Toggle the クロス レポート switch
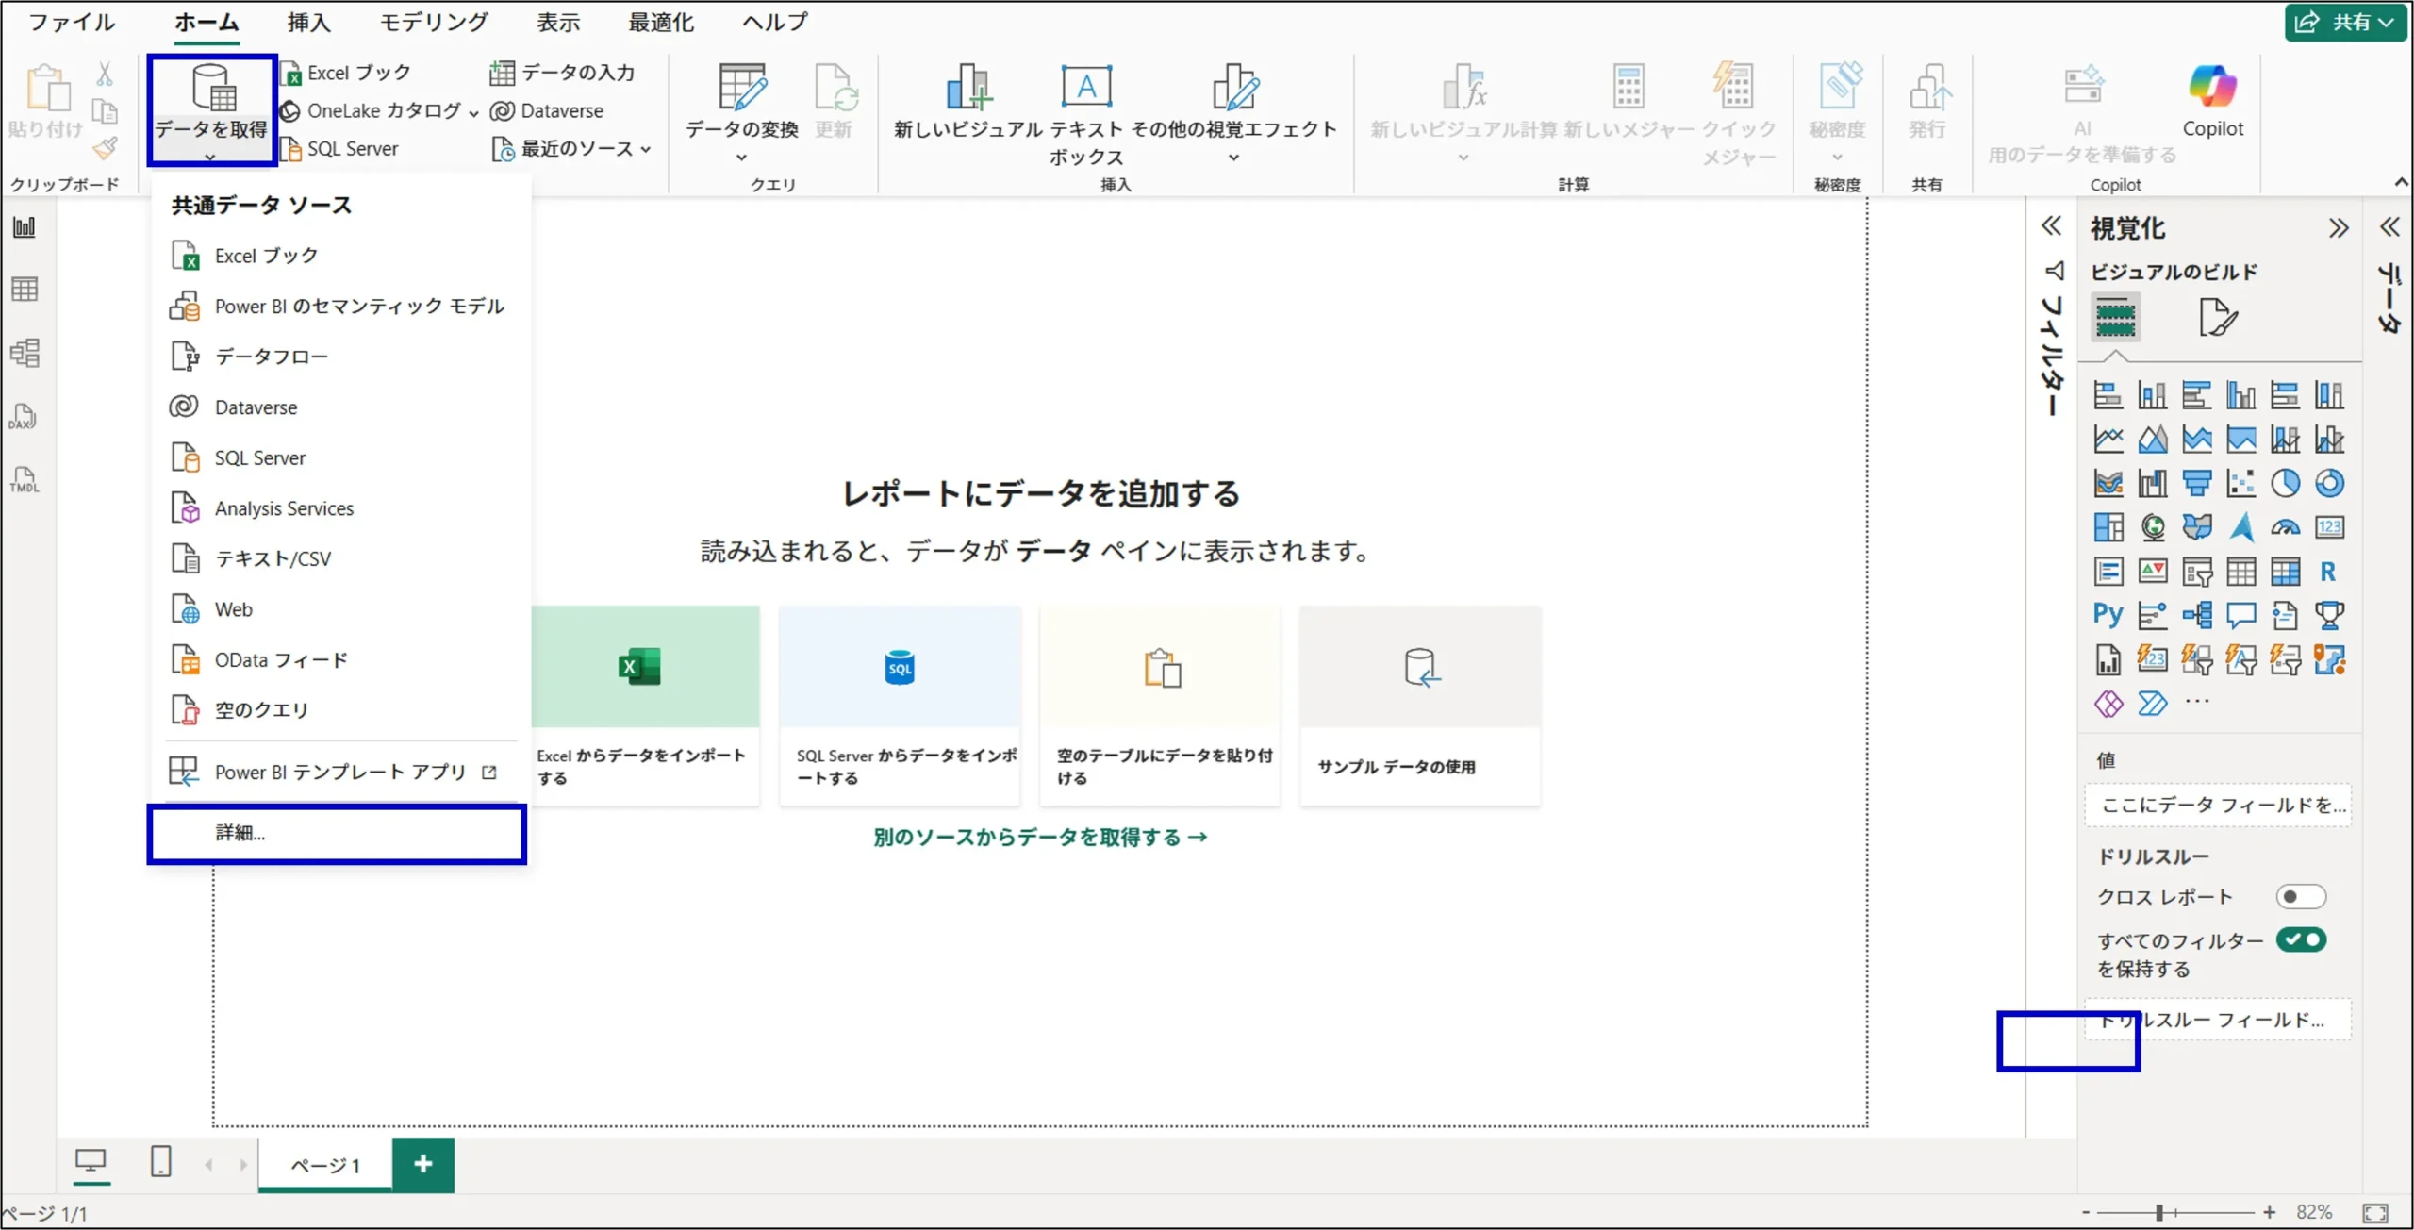The image size is (2414, 1230). pyautogui.click(x=2300, y=896)
